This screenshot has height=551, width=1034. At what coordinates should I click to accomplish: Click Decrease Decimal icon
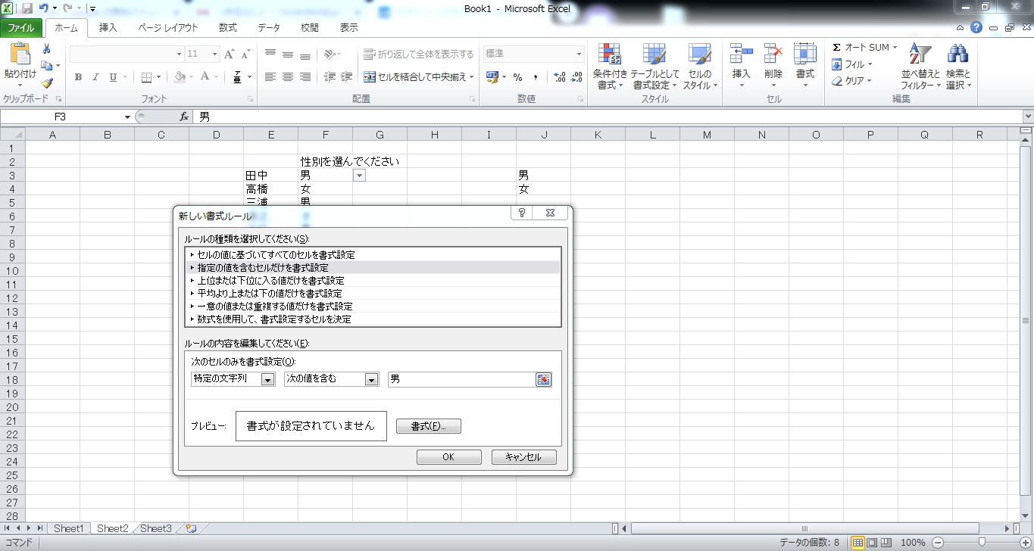click(577, 77)
